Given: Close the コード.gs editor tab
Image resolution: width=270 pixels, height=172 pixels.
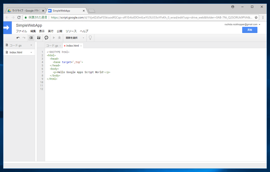Looking at the screenshot, I should click(x=60, y=46).
